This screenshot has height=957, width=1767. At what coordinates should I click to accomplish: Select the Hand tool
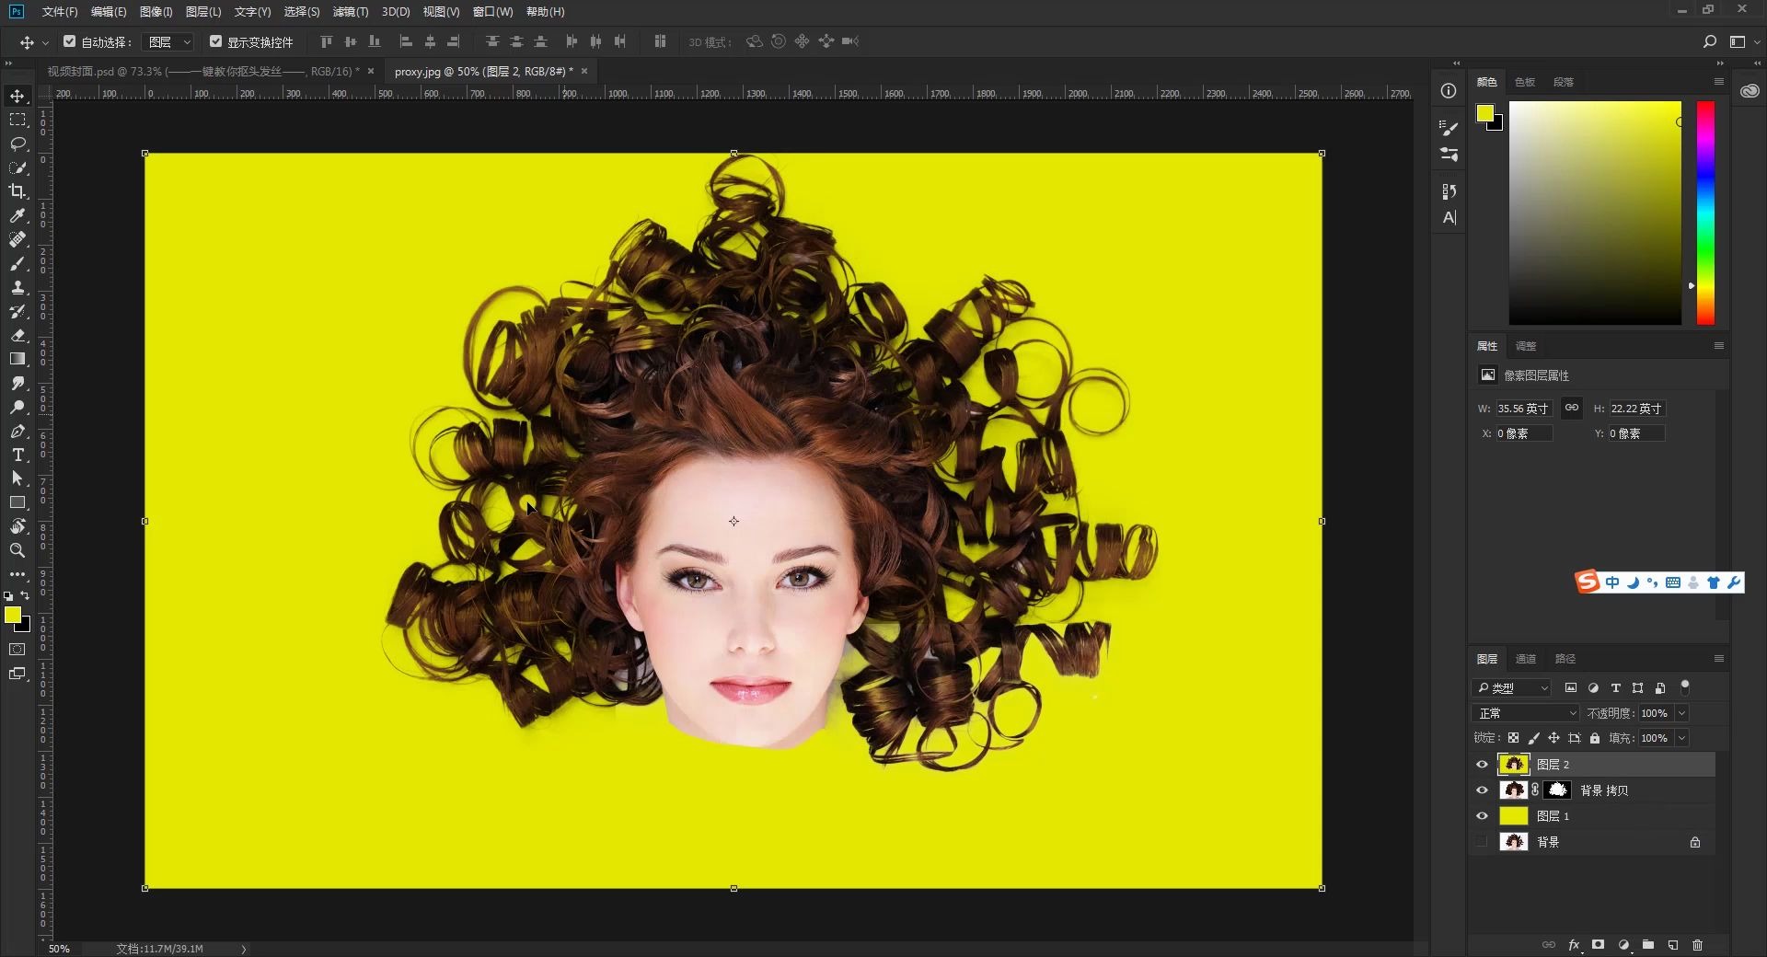[17, 526]
